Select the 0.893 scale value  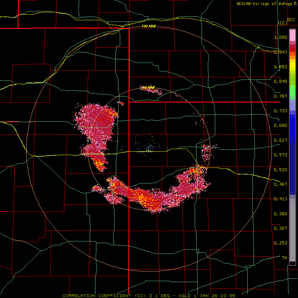click(280, 67)
